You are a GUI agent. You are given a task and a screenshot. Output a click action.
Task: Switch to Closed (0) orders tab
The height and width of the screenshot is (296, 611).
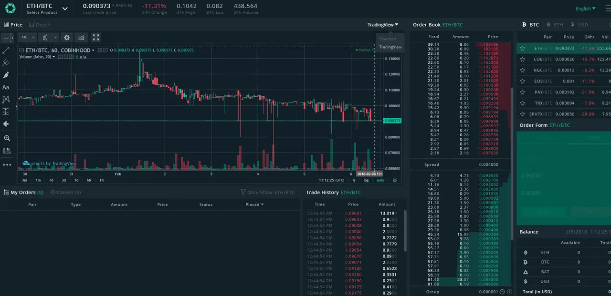pyautogui.click(x=66, y=193)
